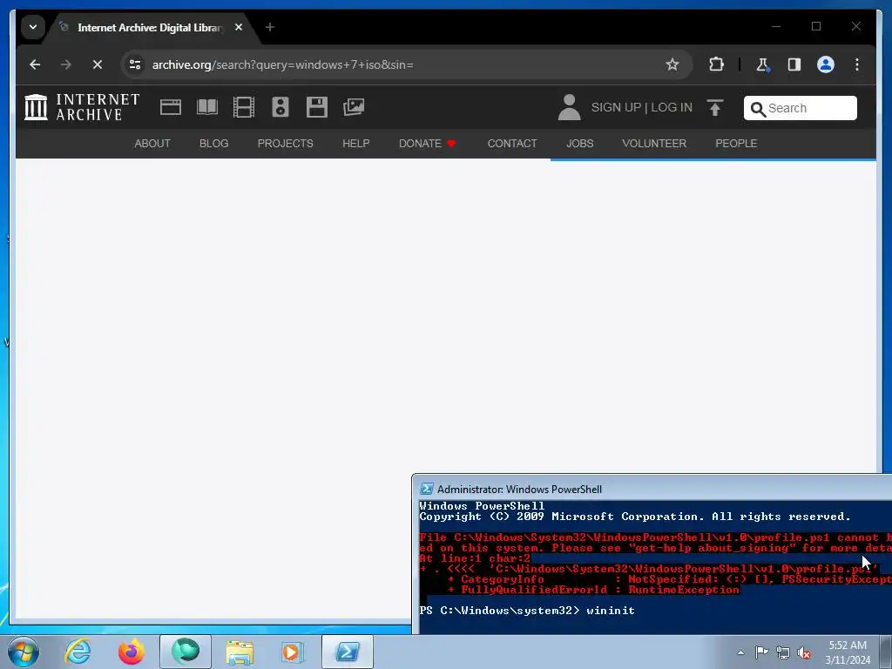Open Chrome Labs flask icon

point(763,64)
